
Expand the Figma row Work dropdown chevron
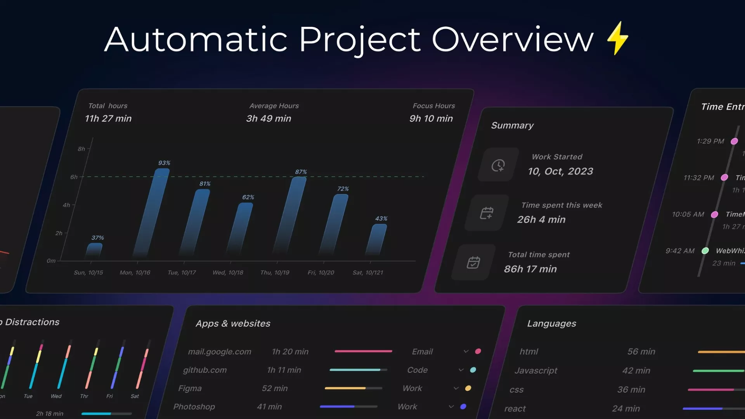[456, 388]
